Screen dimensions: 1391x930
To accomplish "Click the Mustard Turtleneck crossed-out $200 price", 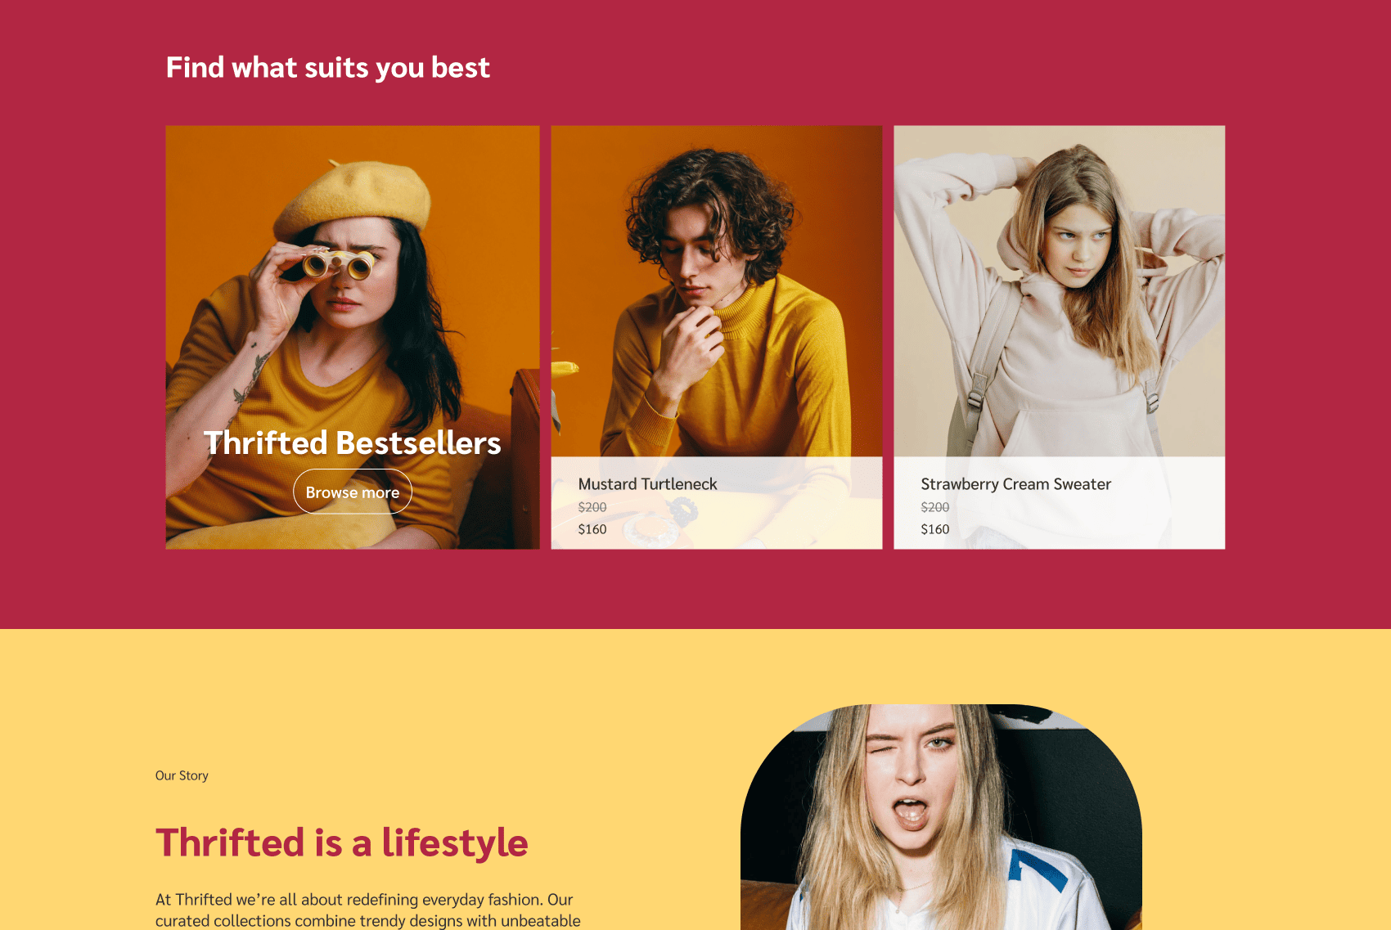I will tap(592, 507).
